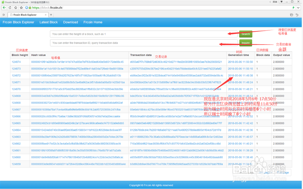Restore closed tab with the undo icon
The height and width of the screenshot is (189, 303).
point(297,15)
